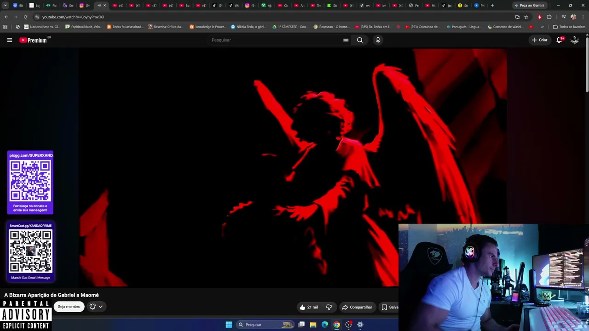
Task: Open the apps grid icon in bookmarks bar
Action: coord(6,27)
